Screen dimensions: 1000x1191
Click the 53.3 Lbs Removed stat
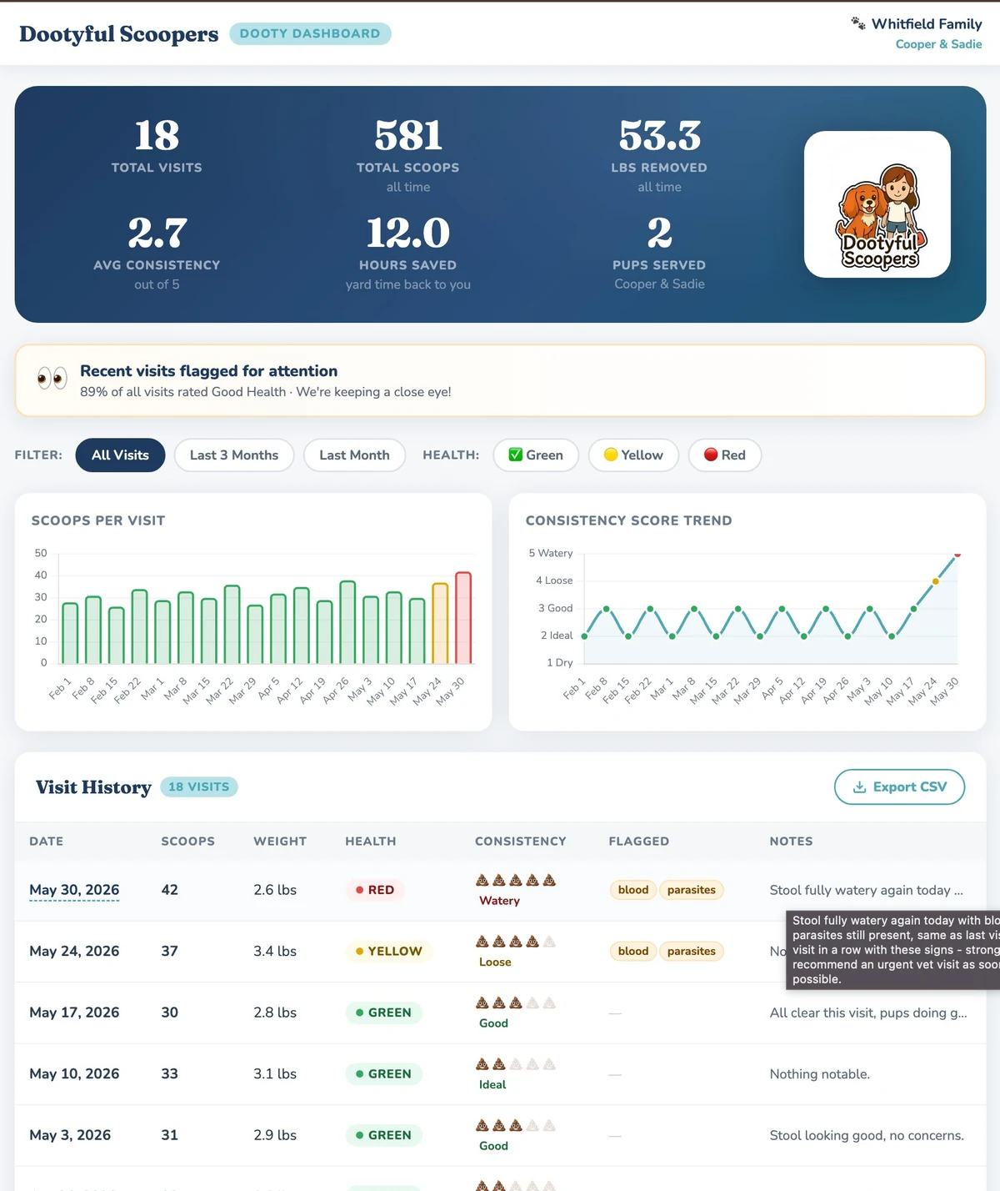(659, 155)
